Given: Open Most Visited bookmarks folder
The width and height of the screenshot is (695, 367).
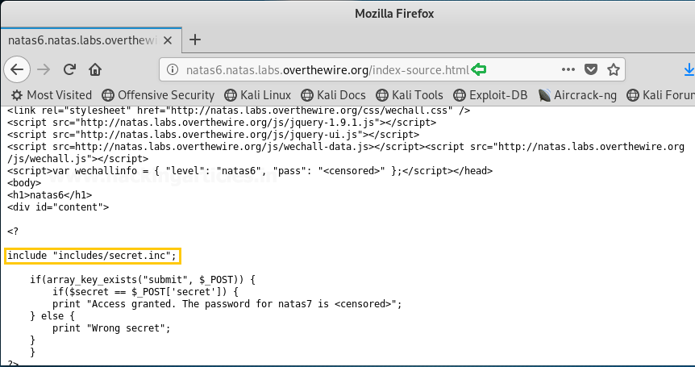Looking at the screenshot, I should 51,95.
